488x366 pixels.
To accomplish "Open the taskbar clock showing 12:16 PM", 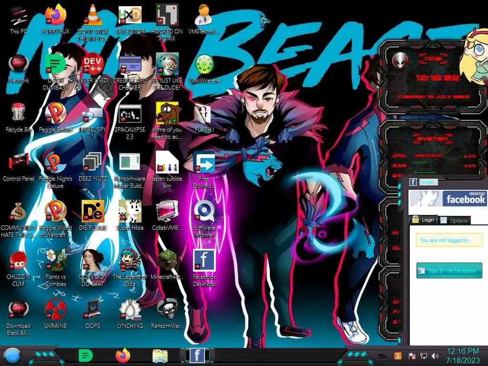I will [463, 356].
